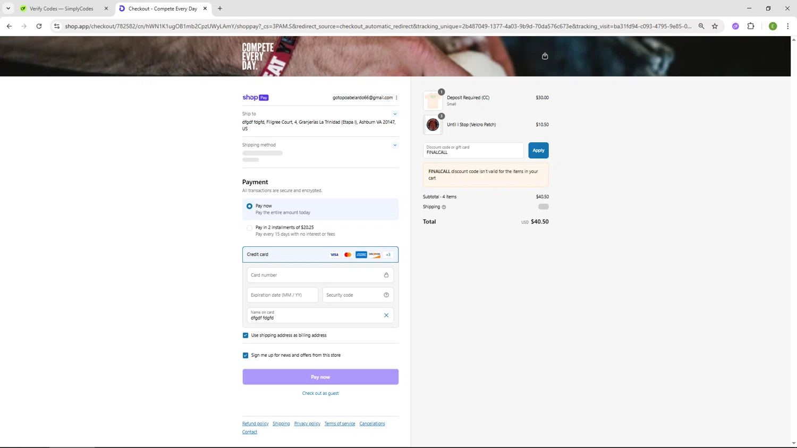View site information icon in address bar

pos(57,26)
